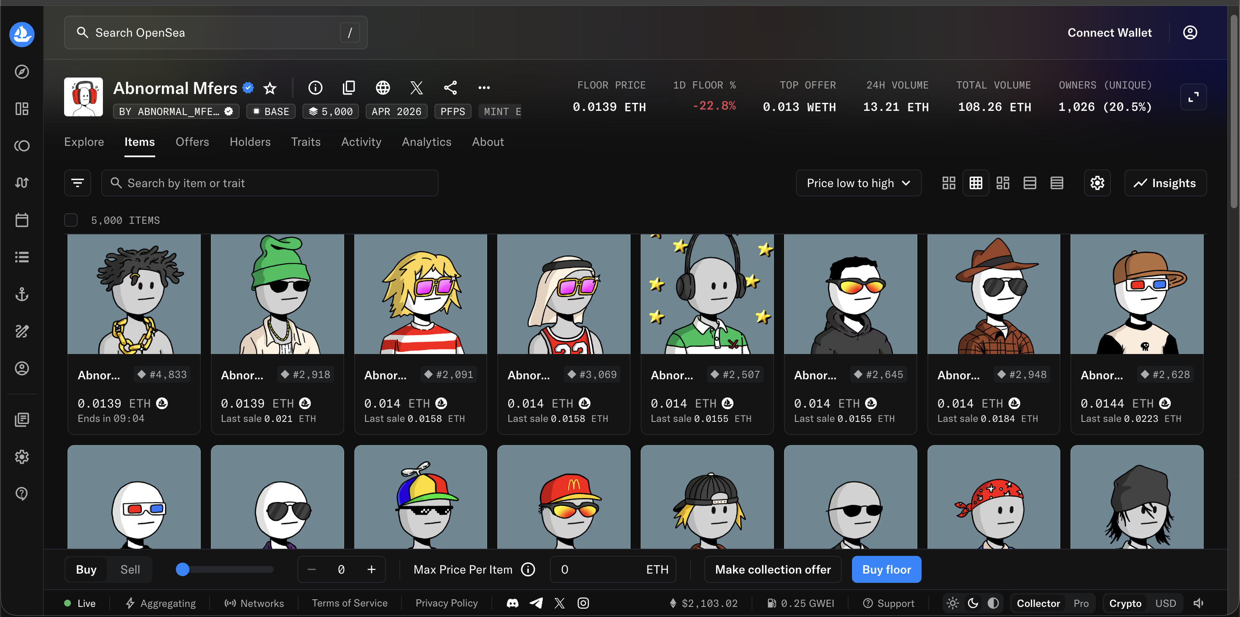Open the account avatar icon at top right
This screenshot has height=617, width=1240.
coord(1190,32)
